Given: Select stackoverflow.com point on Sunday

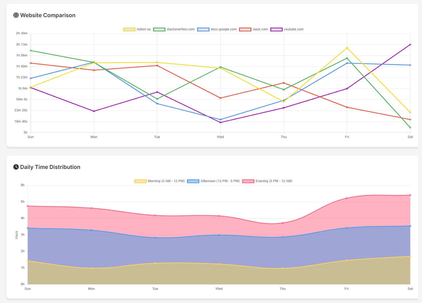Looking at the screenshot, I should 31,51.
